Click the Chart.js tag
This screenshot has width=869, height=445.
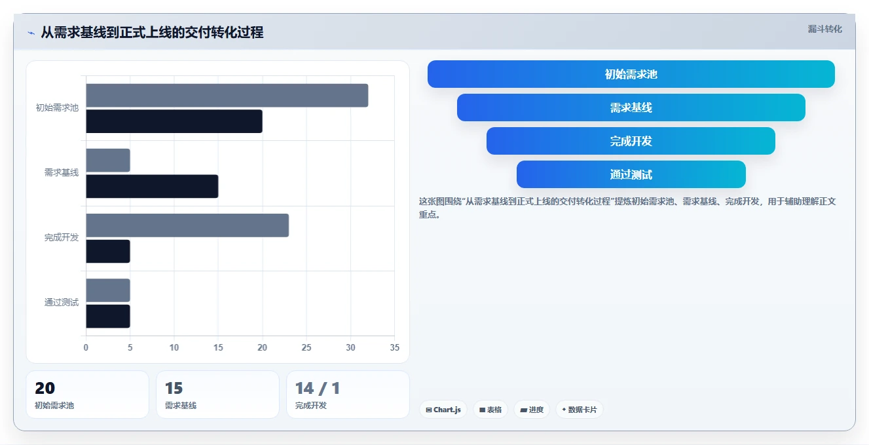pyautogui.click(x=443, y=410)
